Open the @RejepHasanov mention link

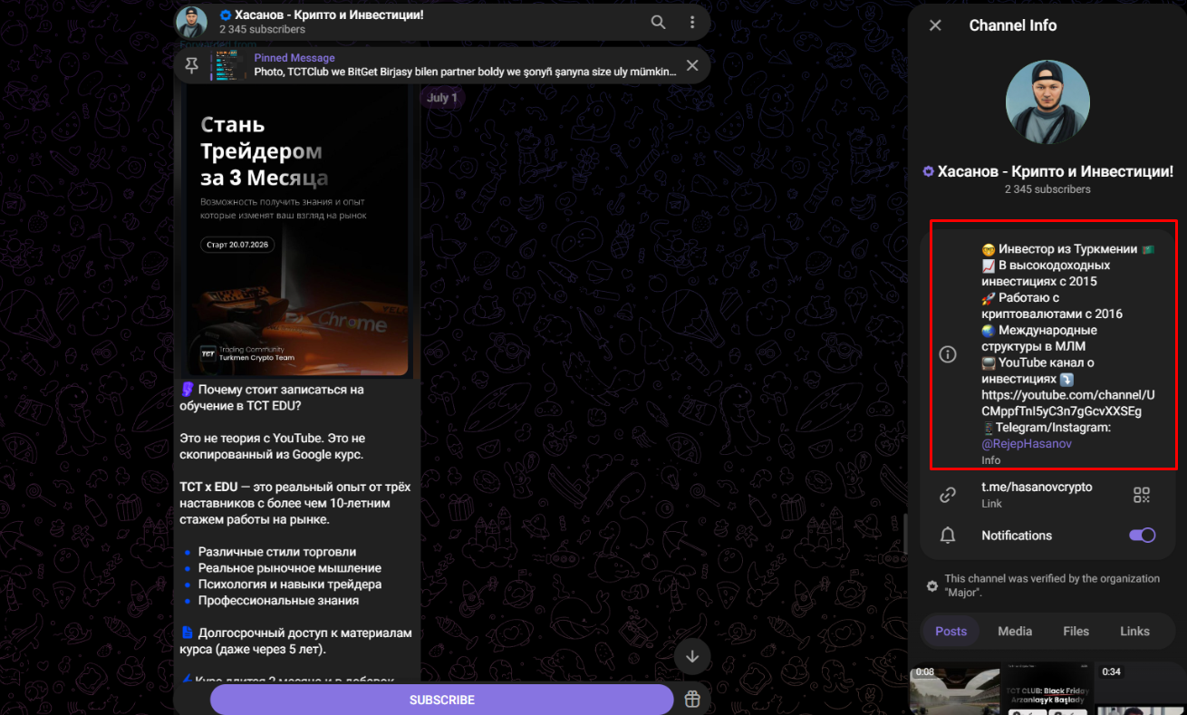pyautogui.click(x=1027, y=444)
